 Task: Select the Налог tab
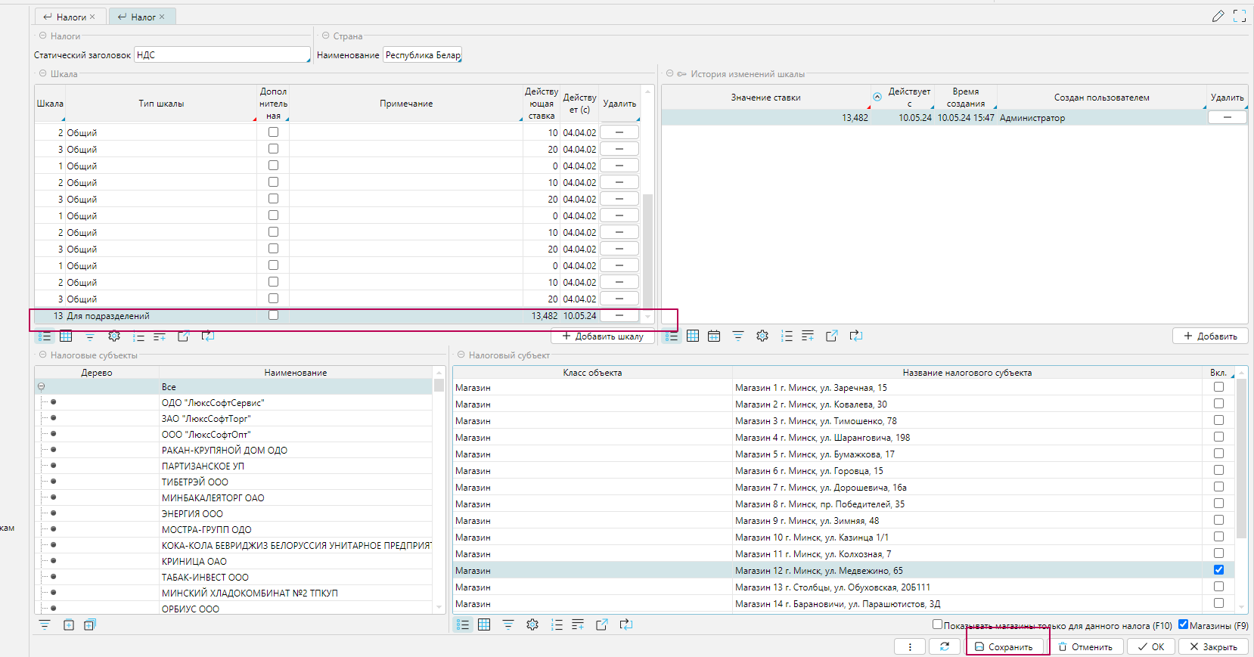[x=142, y=17]
